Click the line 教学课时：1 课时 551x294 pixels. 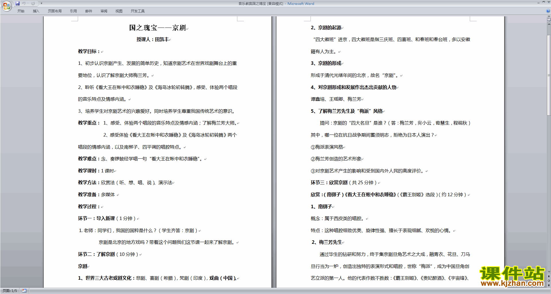click(x=96, y=171)
